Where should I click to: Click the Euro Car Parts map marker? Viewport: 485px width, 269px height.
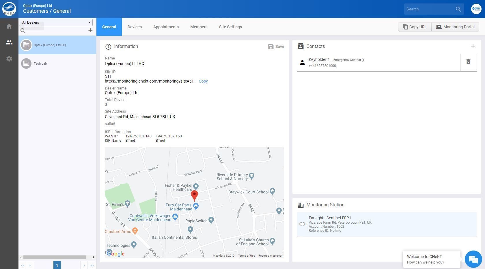[x=196, y=206]
